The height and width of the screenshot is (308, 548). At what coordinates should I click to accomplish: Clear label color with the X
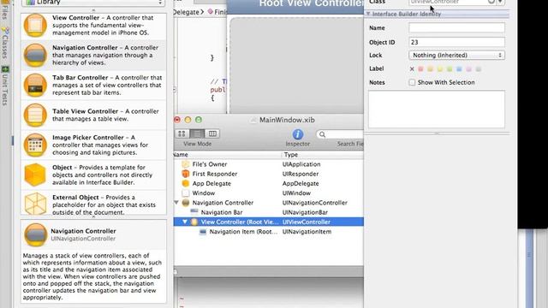(412, 69)
